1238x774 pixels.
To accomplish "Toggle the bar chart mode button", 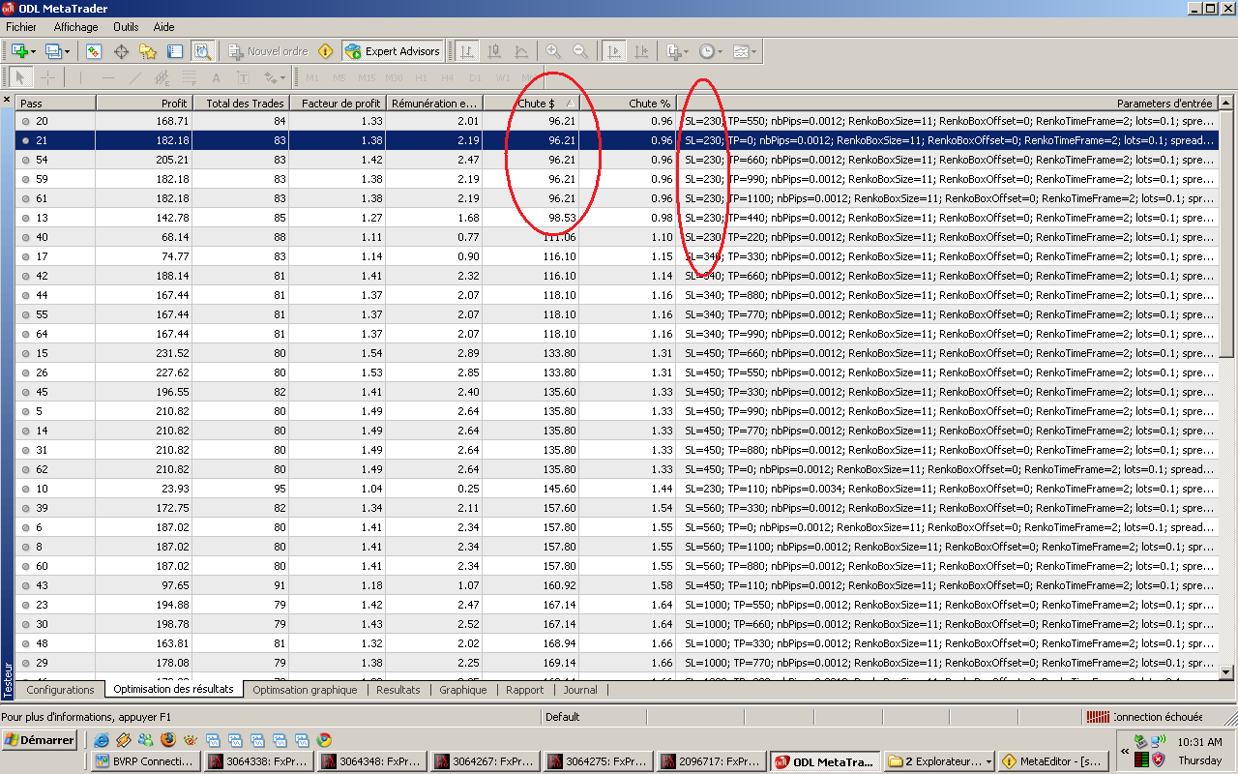I will tap(466, 51).
